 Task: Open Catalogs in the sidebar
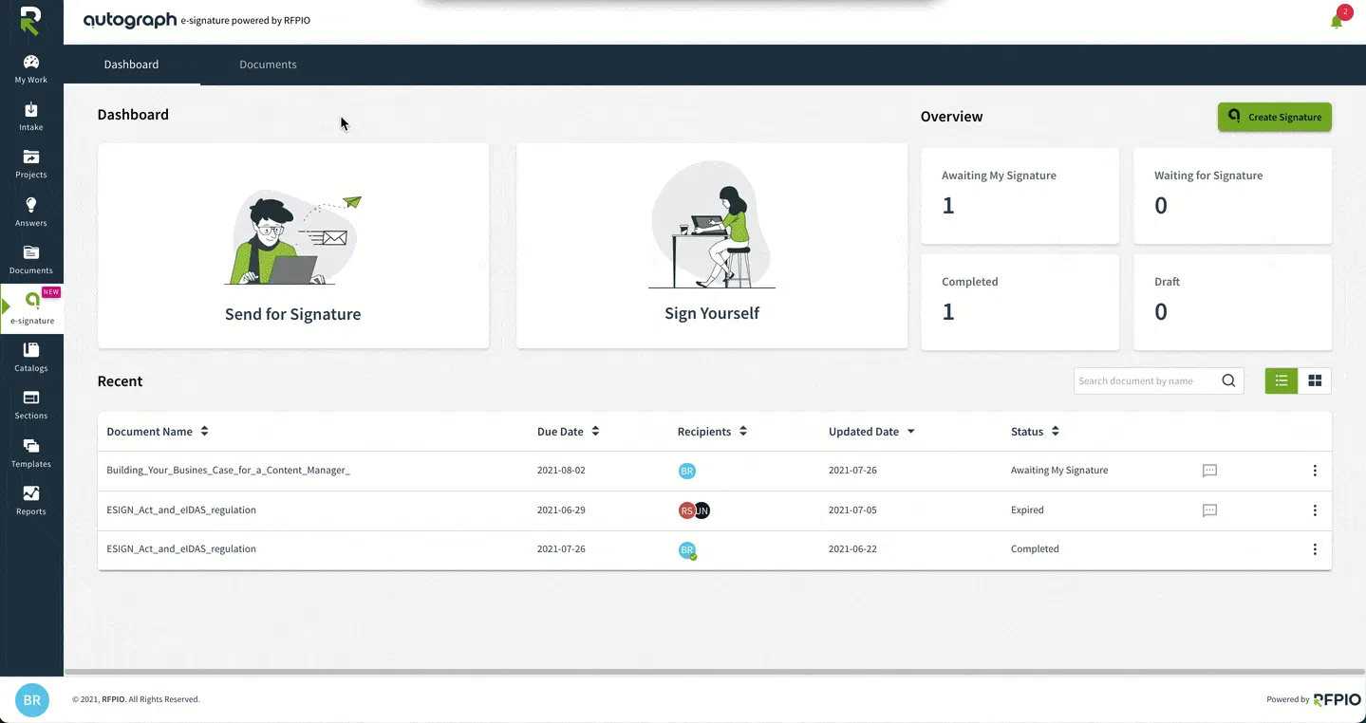tap(31, 358)
